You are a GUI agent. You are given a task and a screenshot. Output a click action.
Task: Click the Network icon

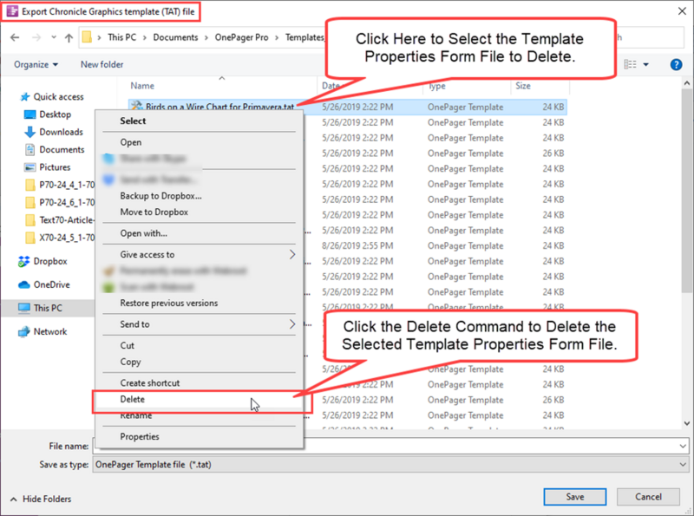click(24, 332)
